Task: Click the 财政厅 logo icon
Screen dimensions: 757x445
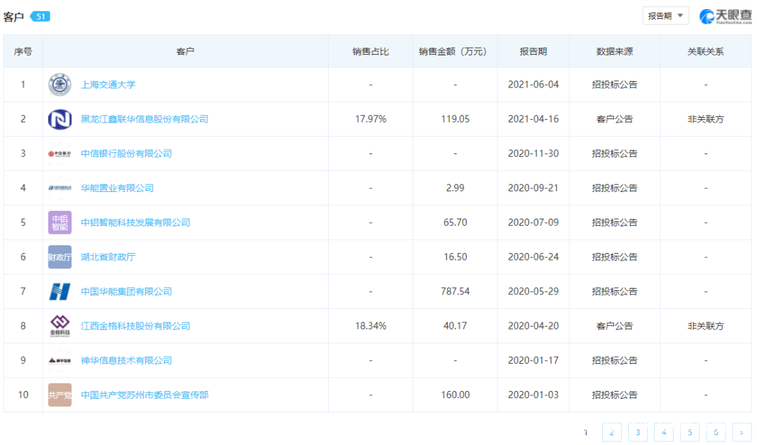Action: click(x=60, y=257)
